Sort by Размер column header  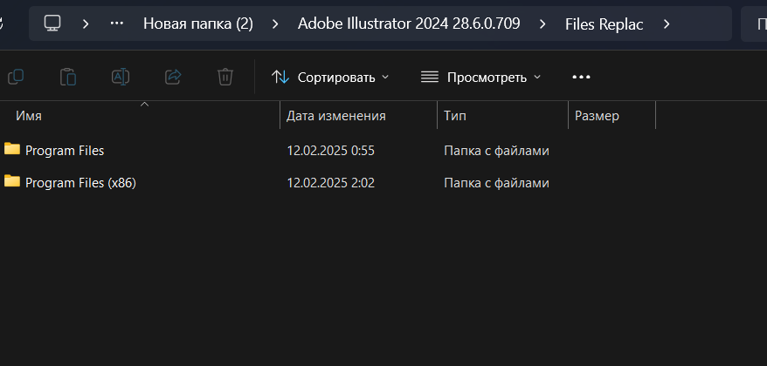[x=612, y=116]
